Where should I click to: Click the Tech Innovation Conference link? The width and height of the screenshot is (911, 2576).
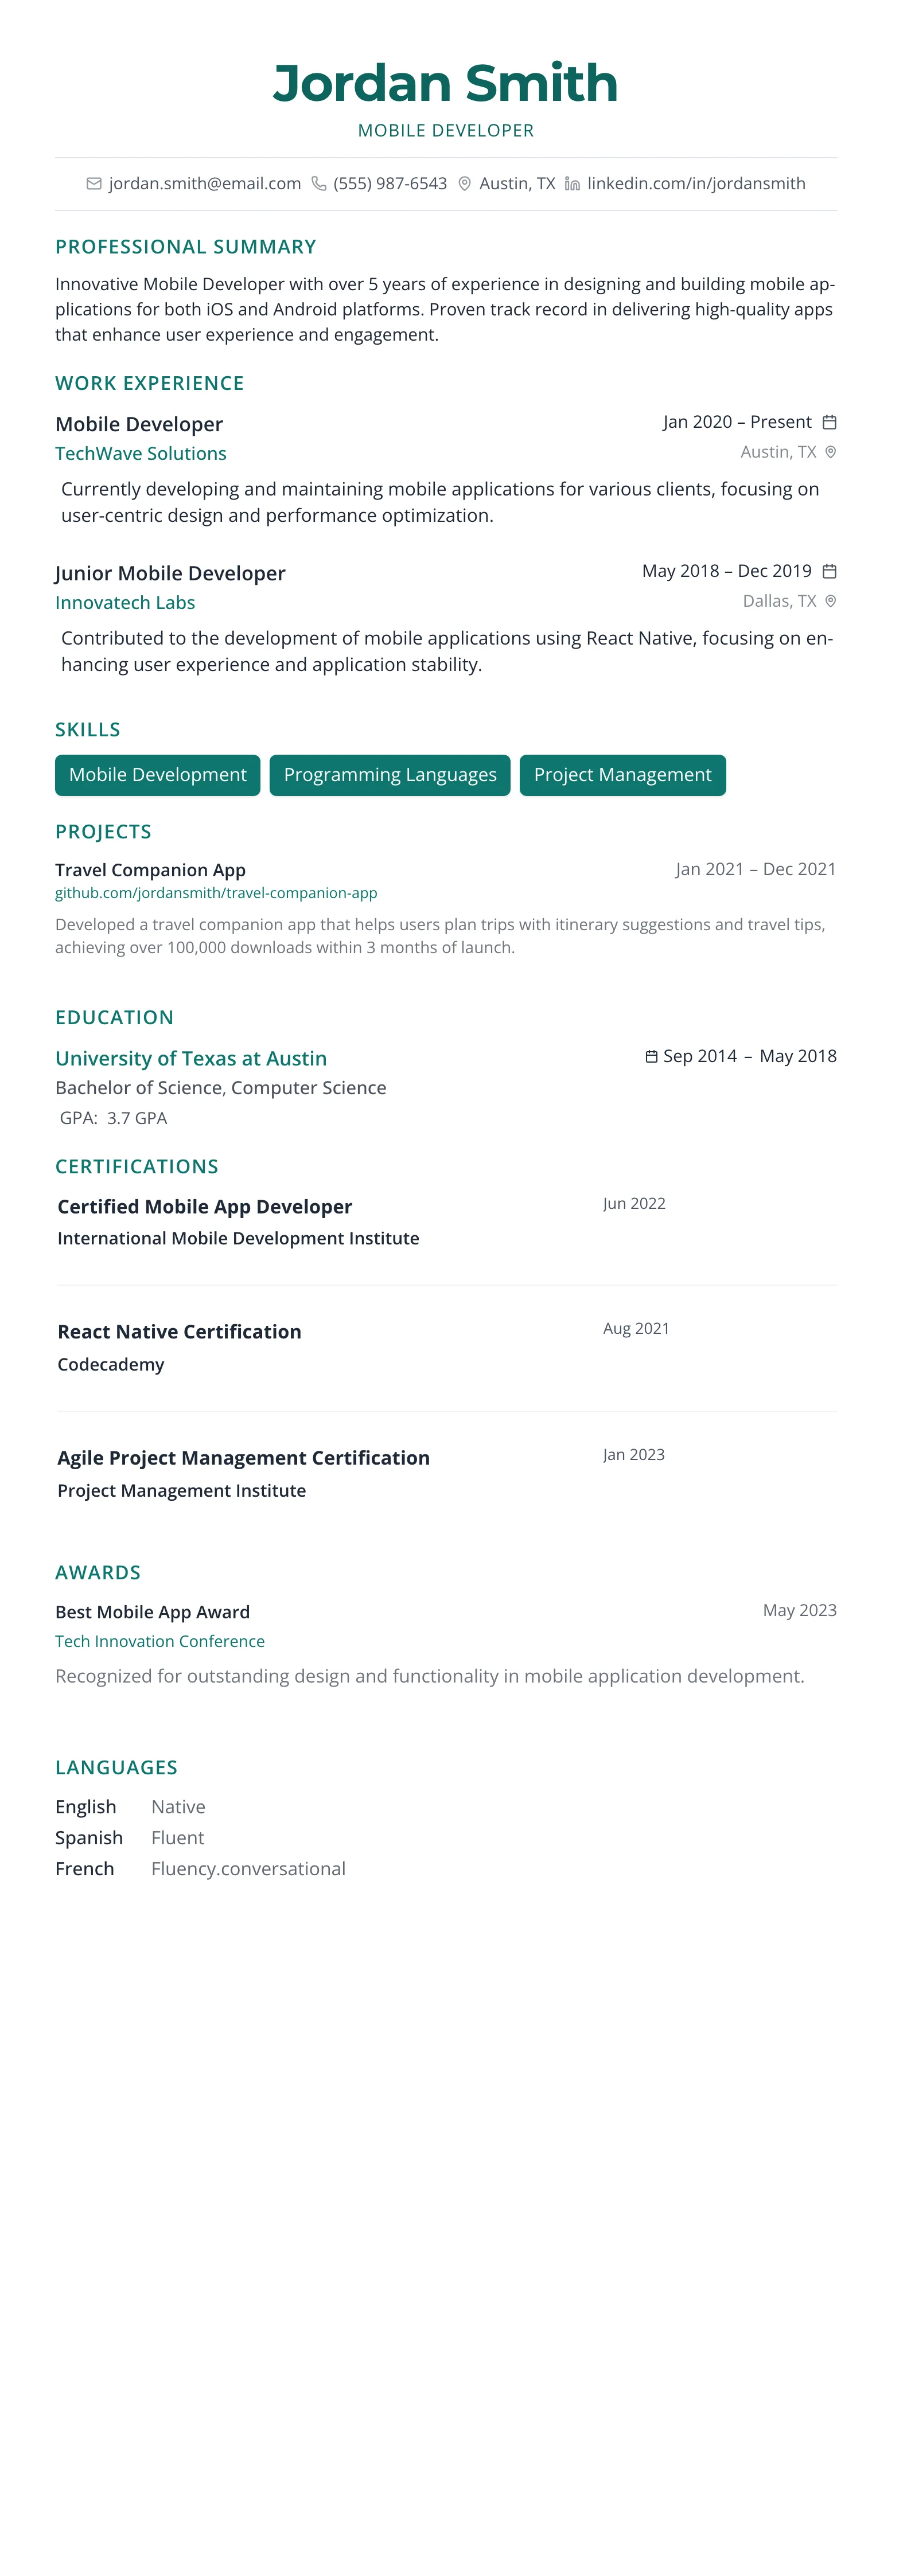[160, 1641]
